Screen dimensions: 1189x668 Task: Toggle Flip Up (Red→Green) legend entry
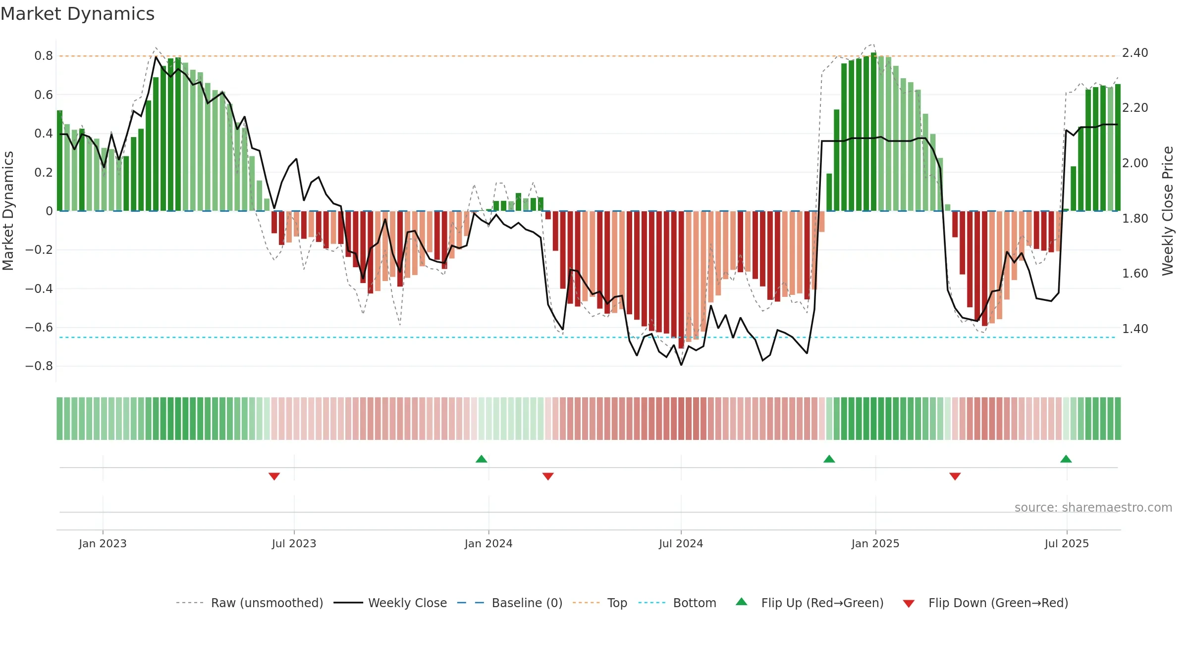pos(810,603)
